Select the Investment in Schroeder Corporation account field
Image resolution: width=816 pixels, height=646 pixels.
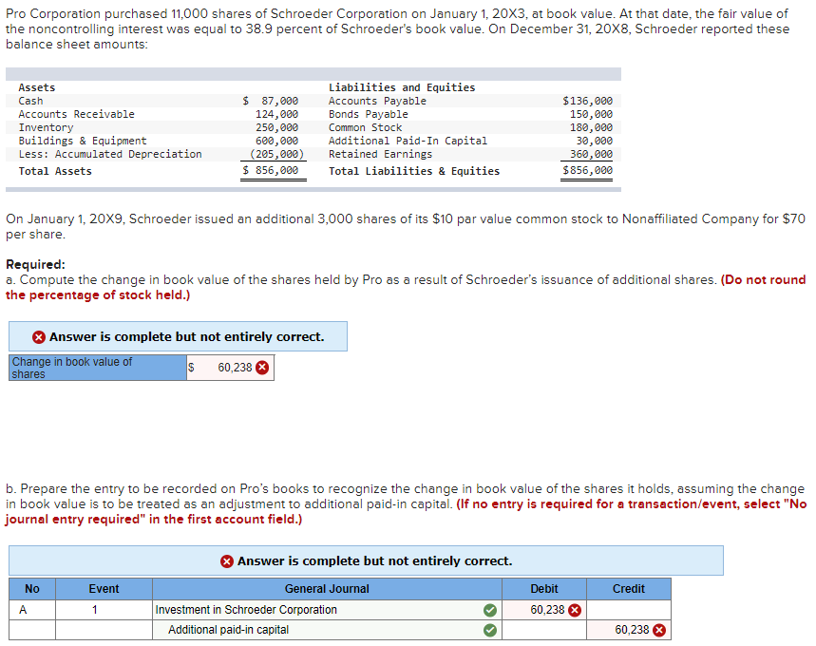click(327, 610)
